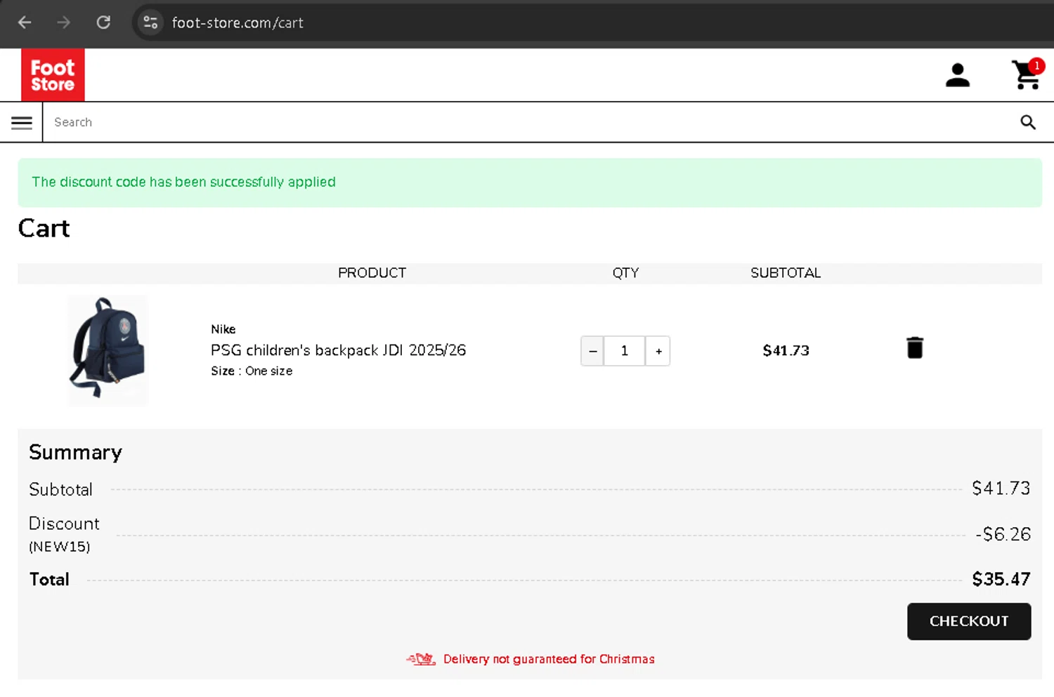Screen dimensions: 1054x697
Task: Click the QTY column header
Action: 625,273
